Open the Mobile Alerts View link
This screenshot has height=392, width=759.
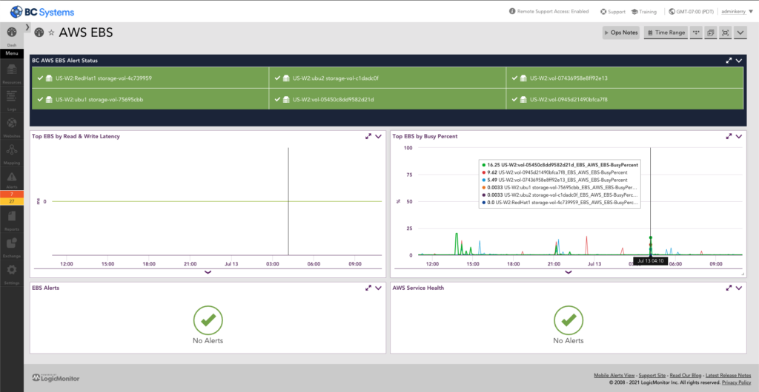point(614,375)
